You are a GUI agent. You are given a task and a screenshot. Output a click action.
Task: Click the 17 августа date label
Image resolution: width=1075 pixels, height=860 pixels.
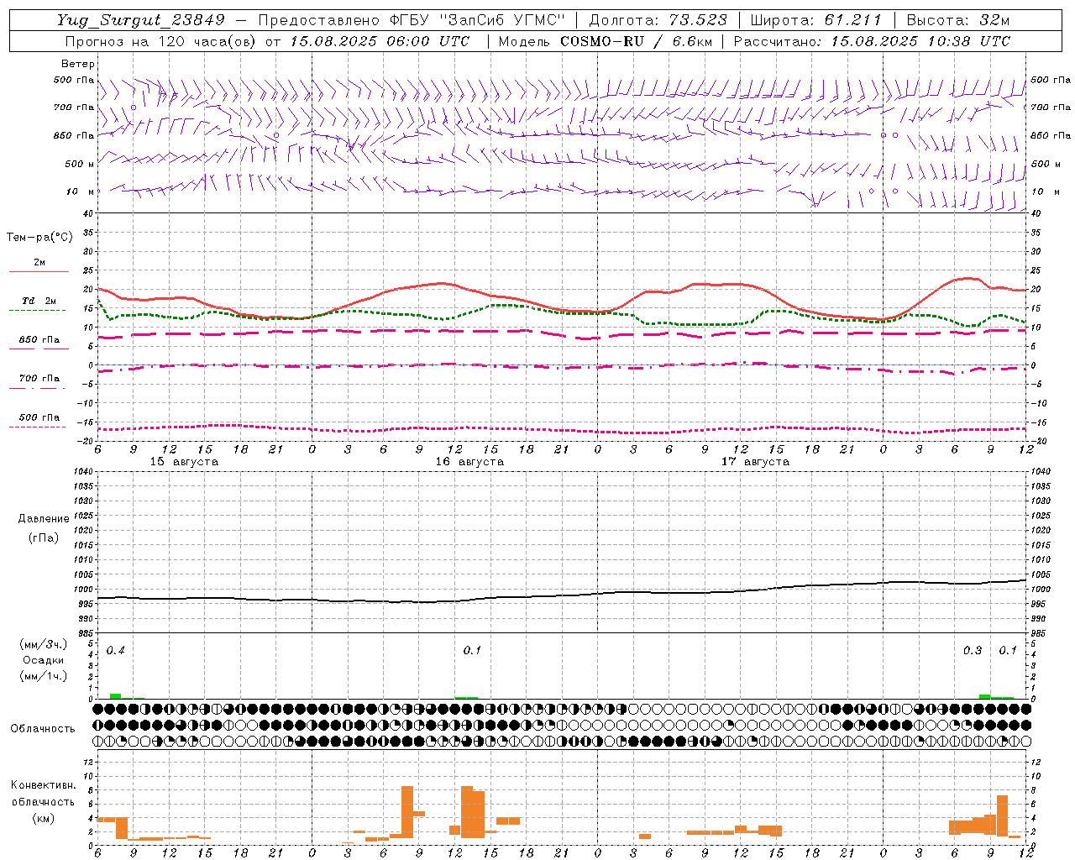(755, 462)
